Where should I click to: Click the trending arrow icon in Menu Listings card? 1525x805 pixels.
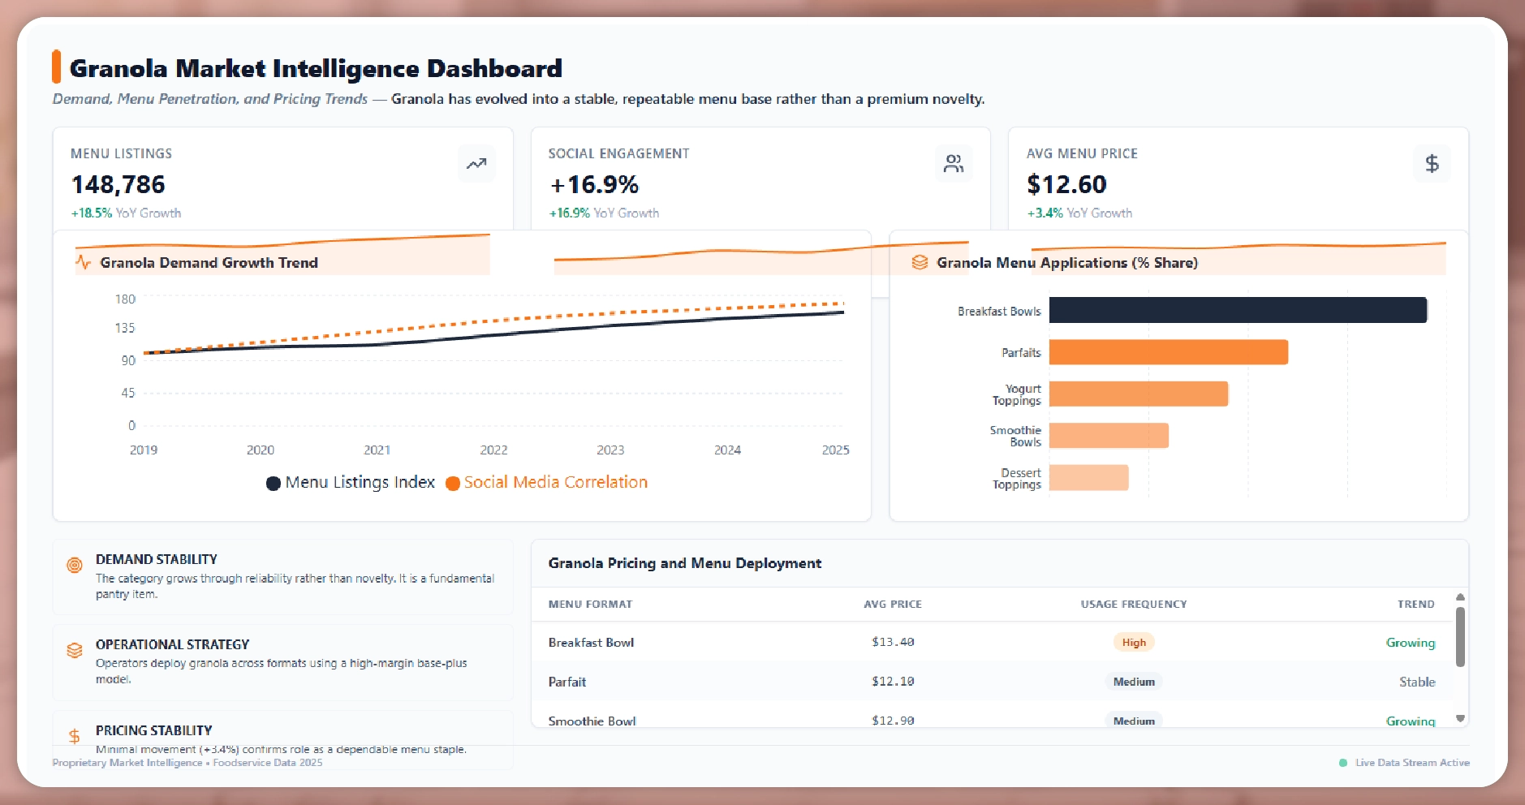[476, 164]
